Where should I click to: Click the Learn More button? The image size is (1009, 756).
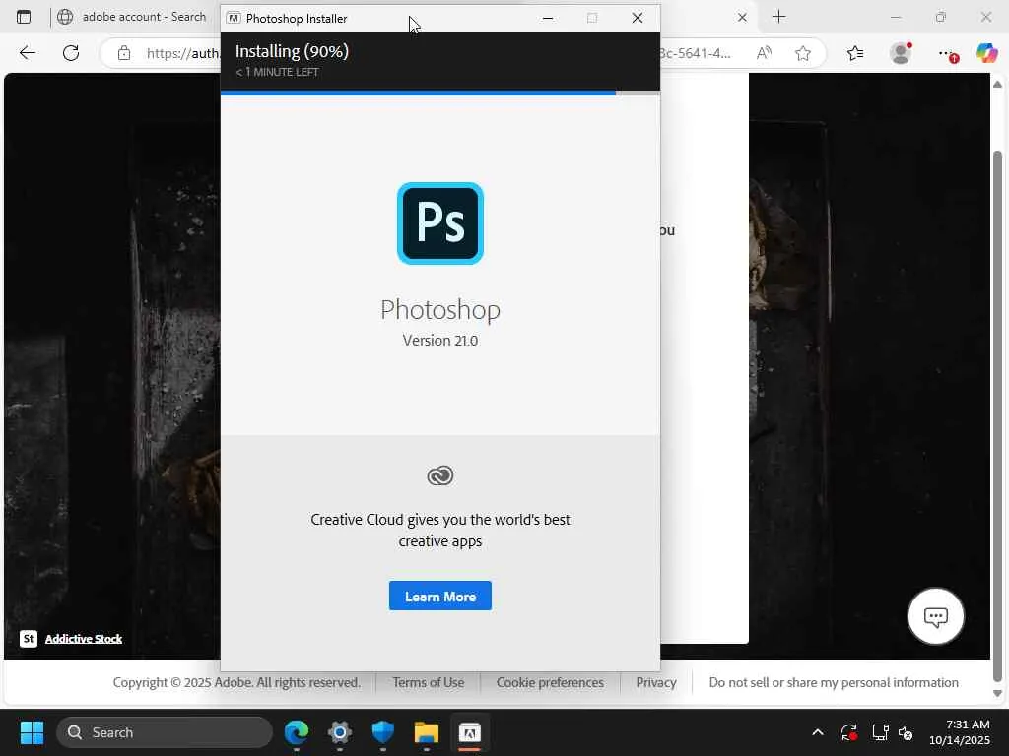click(440, 596)
